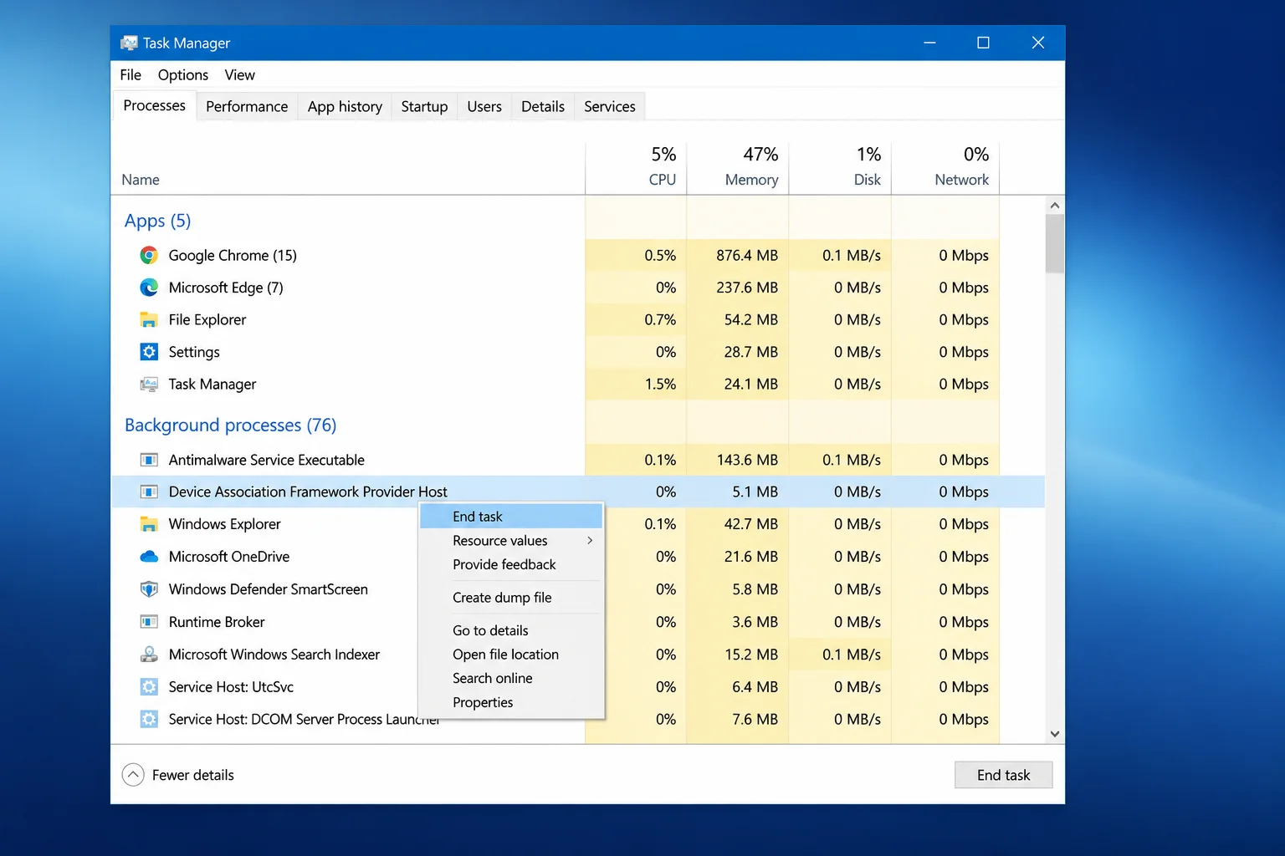Click the scrollbar up arrow
Viewport: 1285px width, 856px height.
[1055, 206]
